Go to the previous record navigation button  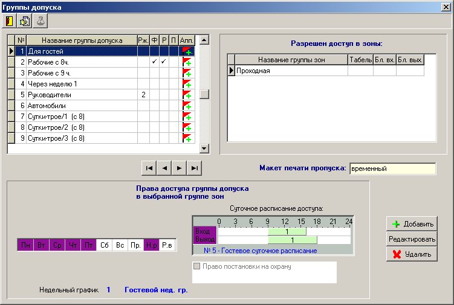tap(164, 168)
